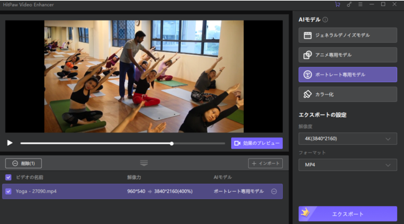Click the エクスポート export button
Viewport: 404px width, 224px height.
pos(347,213)
